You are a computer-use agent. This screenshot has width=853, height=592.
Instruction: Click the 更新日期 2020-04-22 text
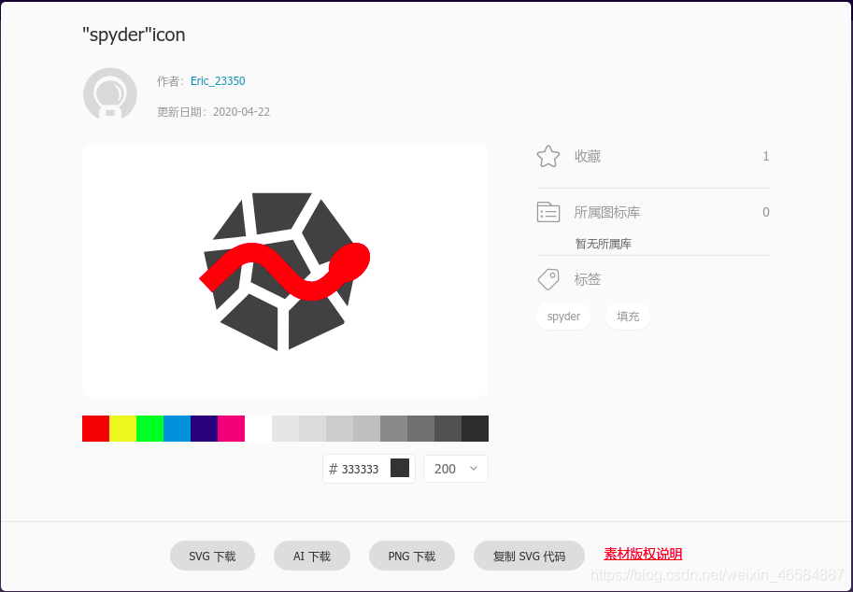(x=213, y=112)
